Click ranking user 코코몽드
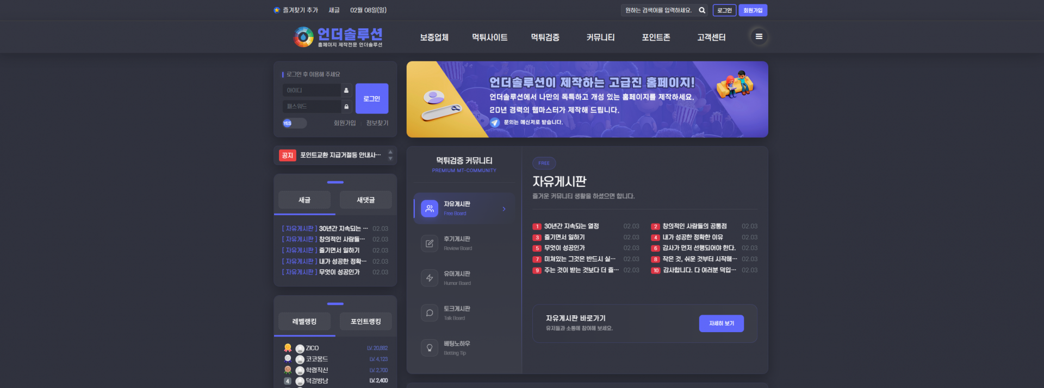Screen dimensions: 1044x388 (317, 359)
